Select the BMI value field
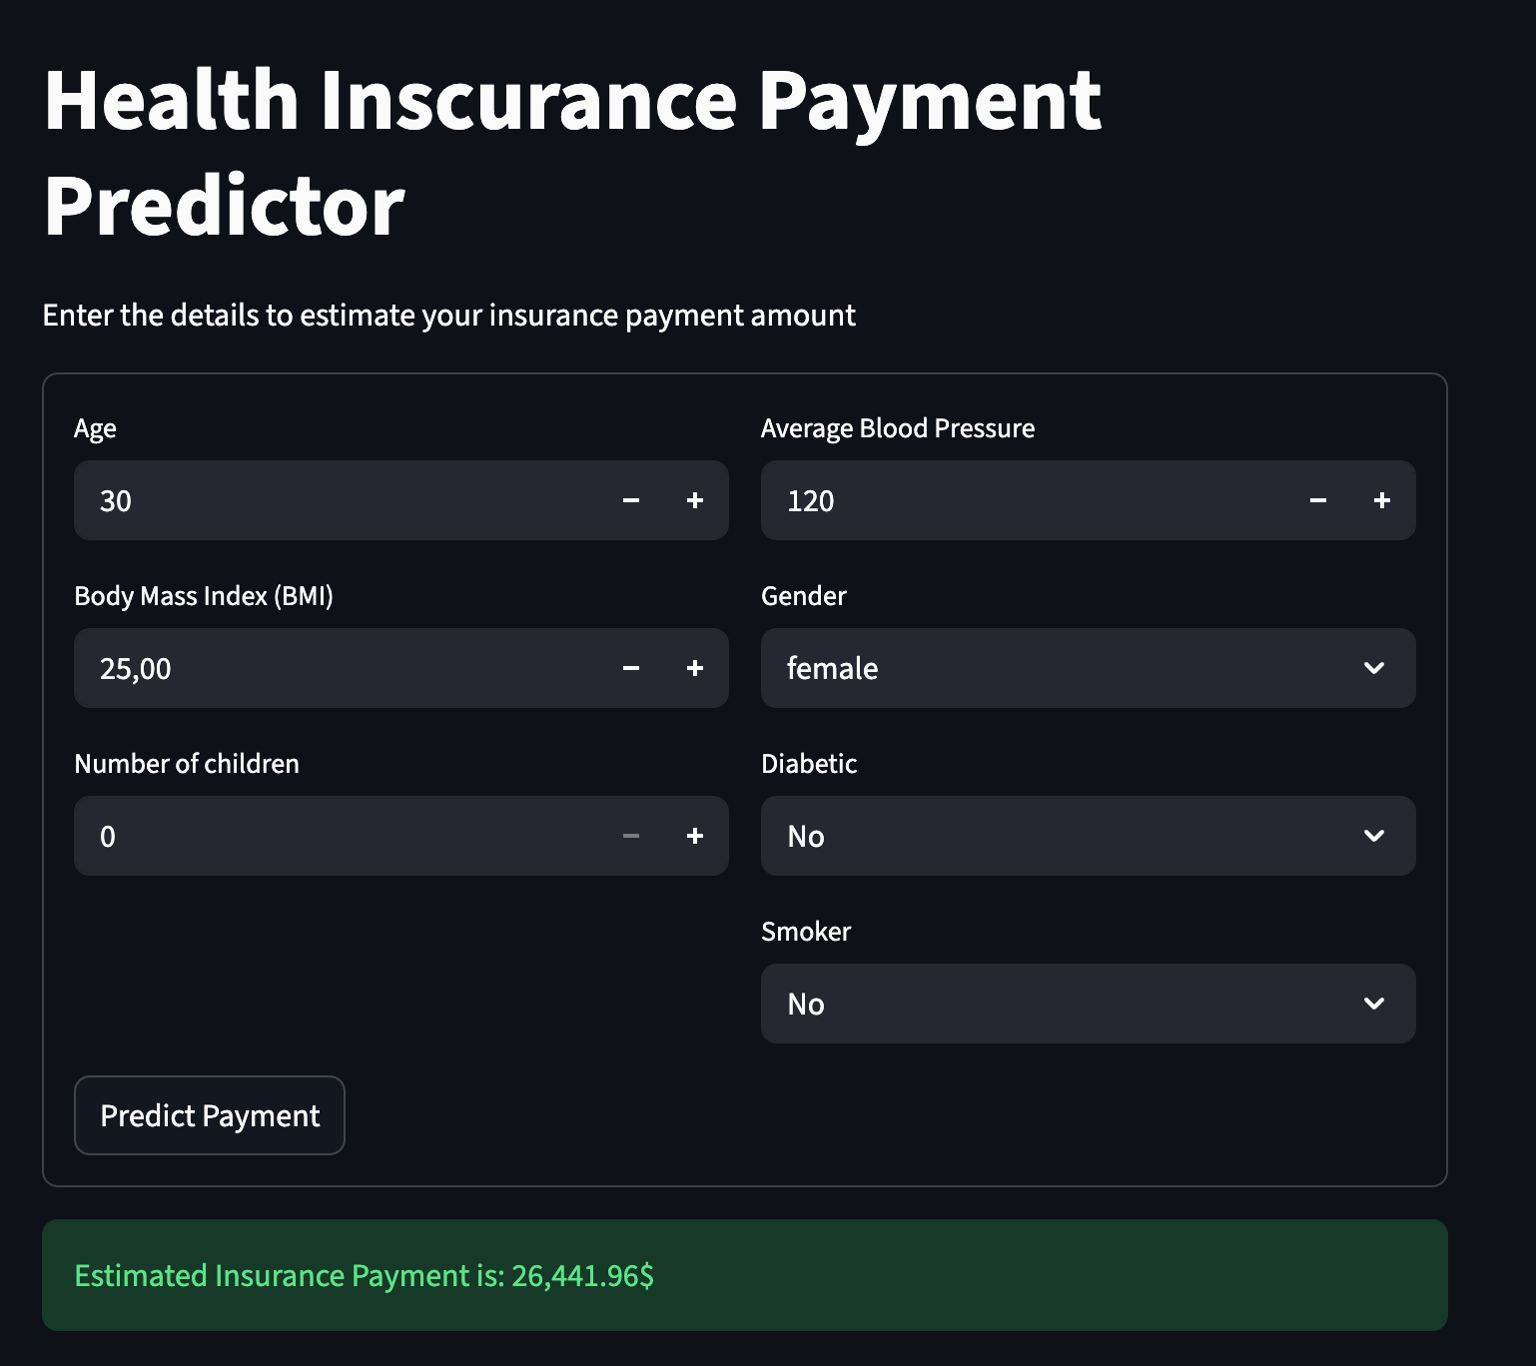This screenshot has width=1536, height=1366. click(x=300, y=668)
